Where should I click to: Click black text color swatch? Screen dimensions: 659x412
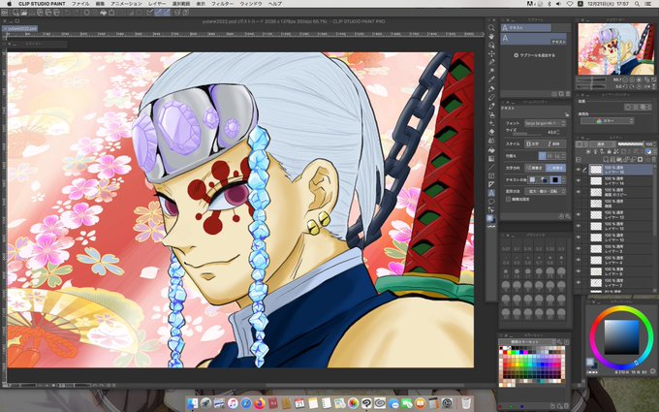point(555,180)
